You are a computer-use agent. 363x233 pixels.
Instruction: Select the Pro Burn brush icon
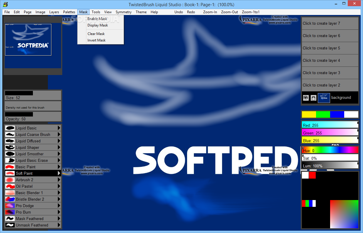[x=10, y=212]
